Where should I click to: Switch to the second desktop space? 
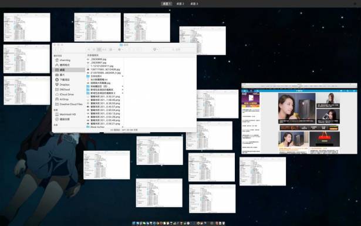[180, 4]
